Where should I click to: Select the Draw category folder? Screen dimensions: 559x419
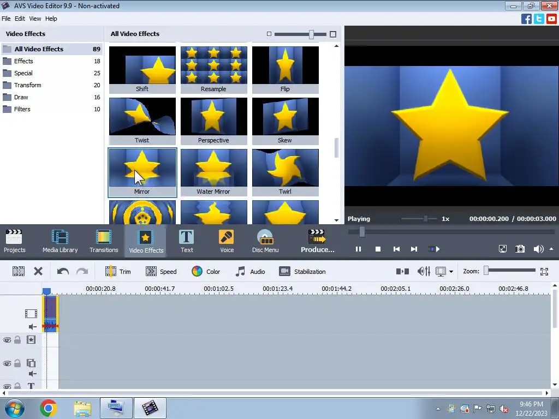point(52,97)
